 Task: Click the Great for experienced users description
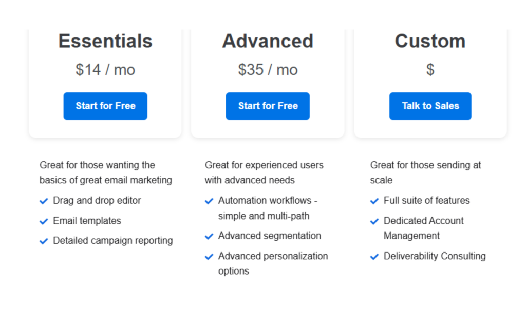(264, 172)
